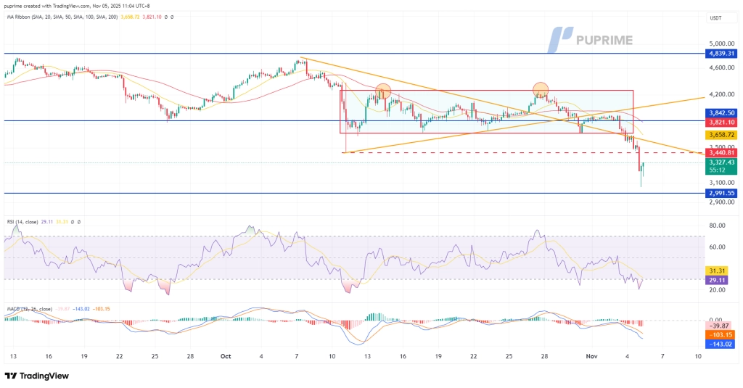Click the 2,991.55 blue price label
The image size is (743, 388).
721,194
